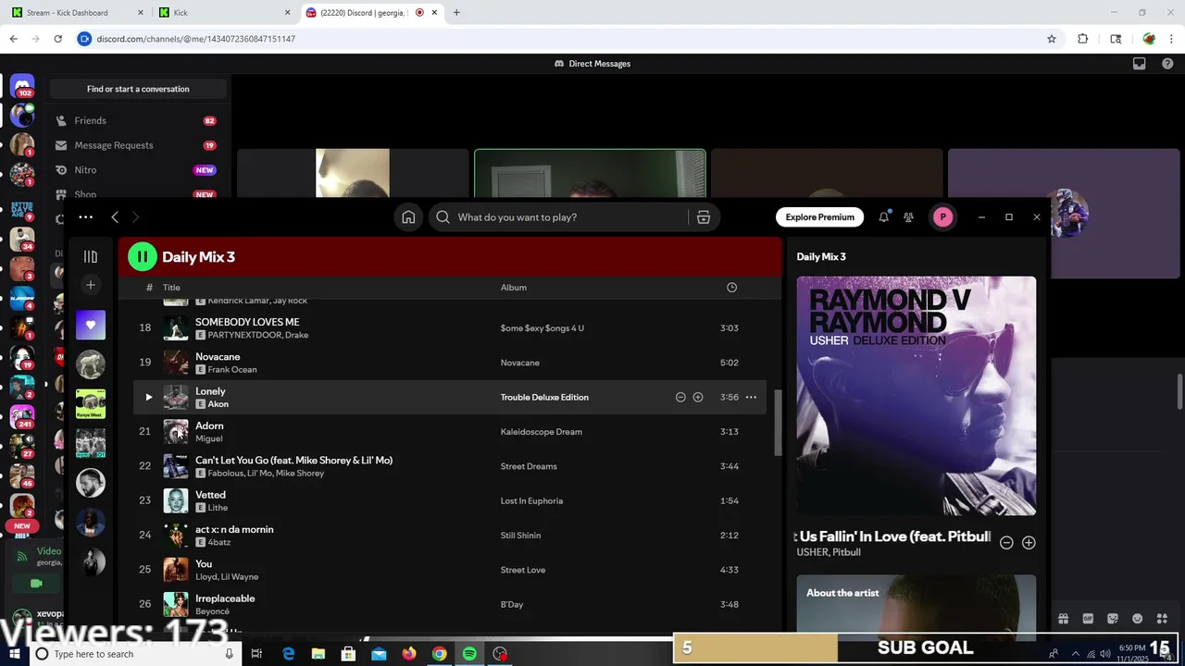This screenshot has width=1185, height=666.
Task: Open album Still Shinin
Action: (x=520, y=536)
